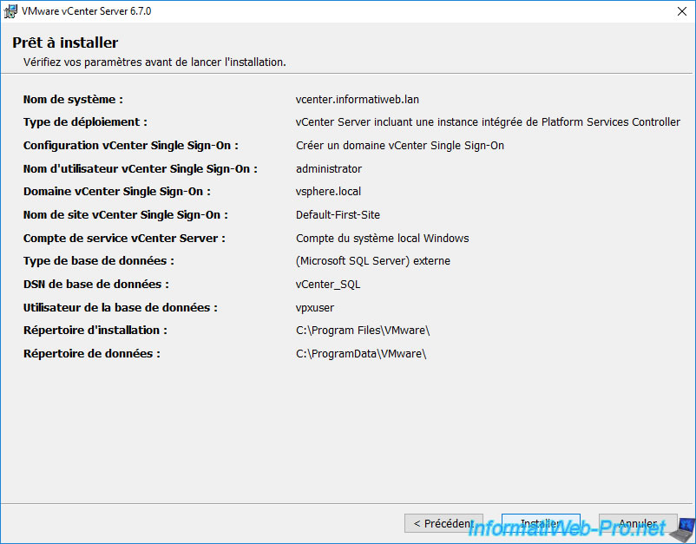The width and height of the screenshot is (696, 544).
Task: Click the SSO domain value vsphere.local
Action: [328, 192]
